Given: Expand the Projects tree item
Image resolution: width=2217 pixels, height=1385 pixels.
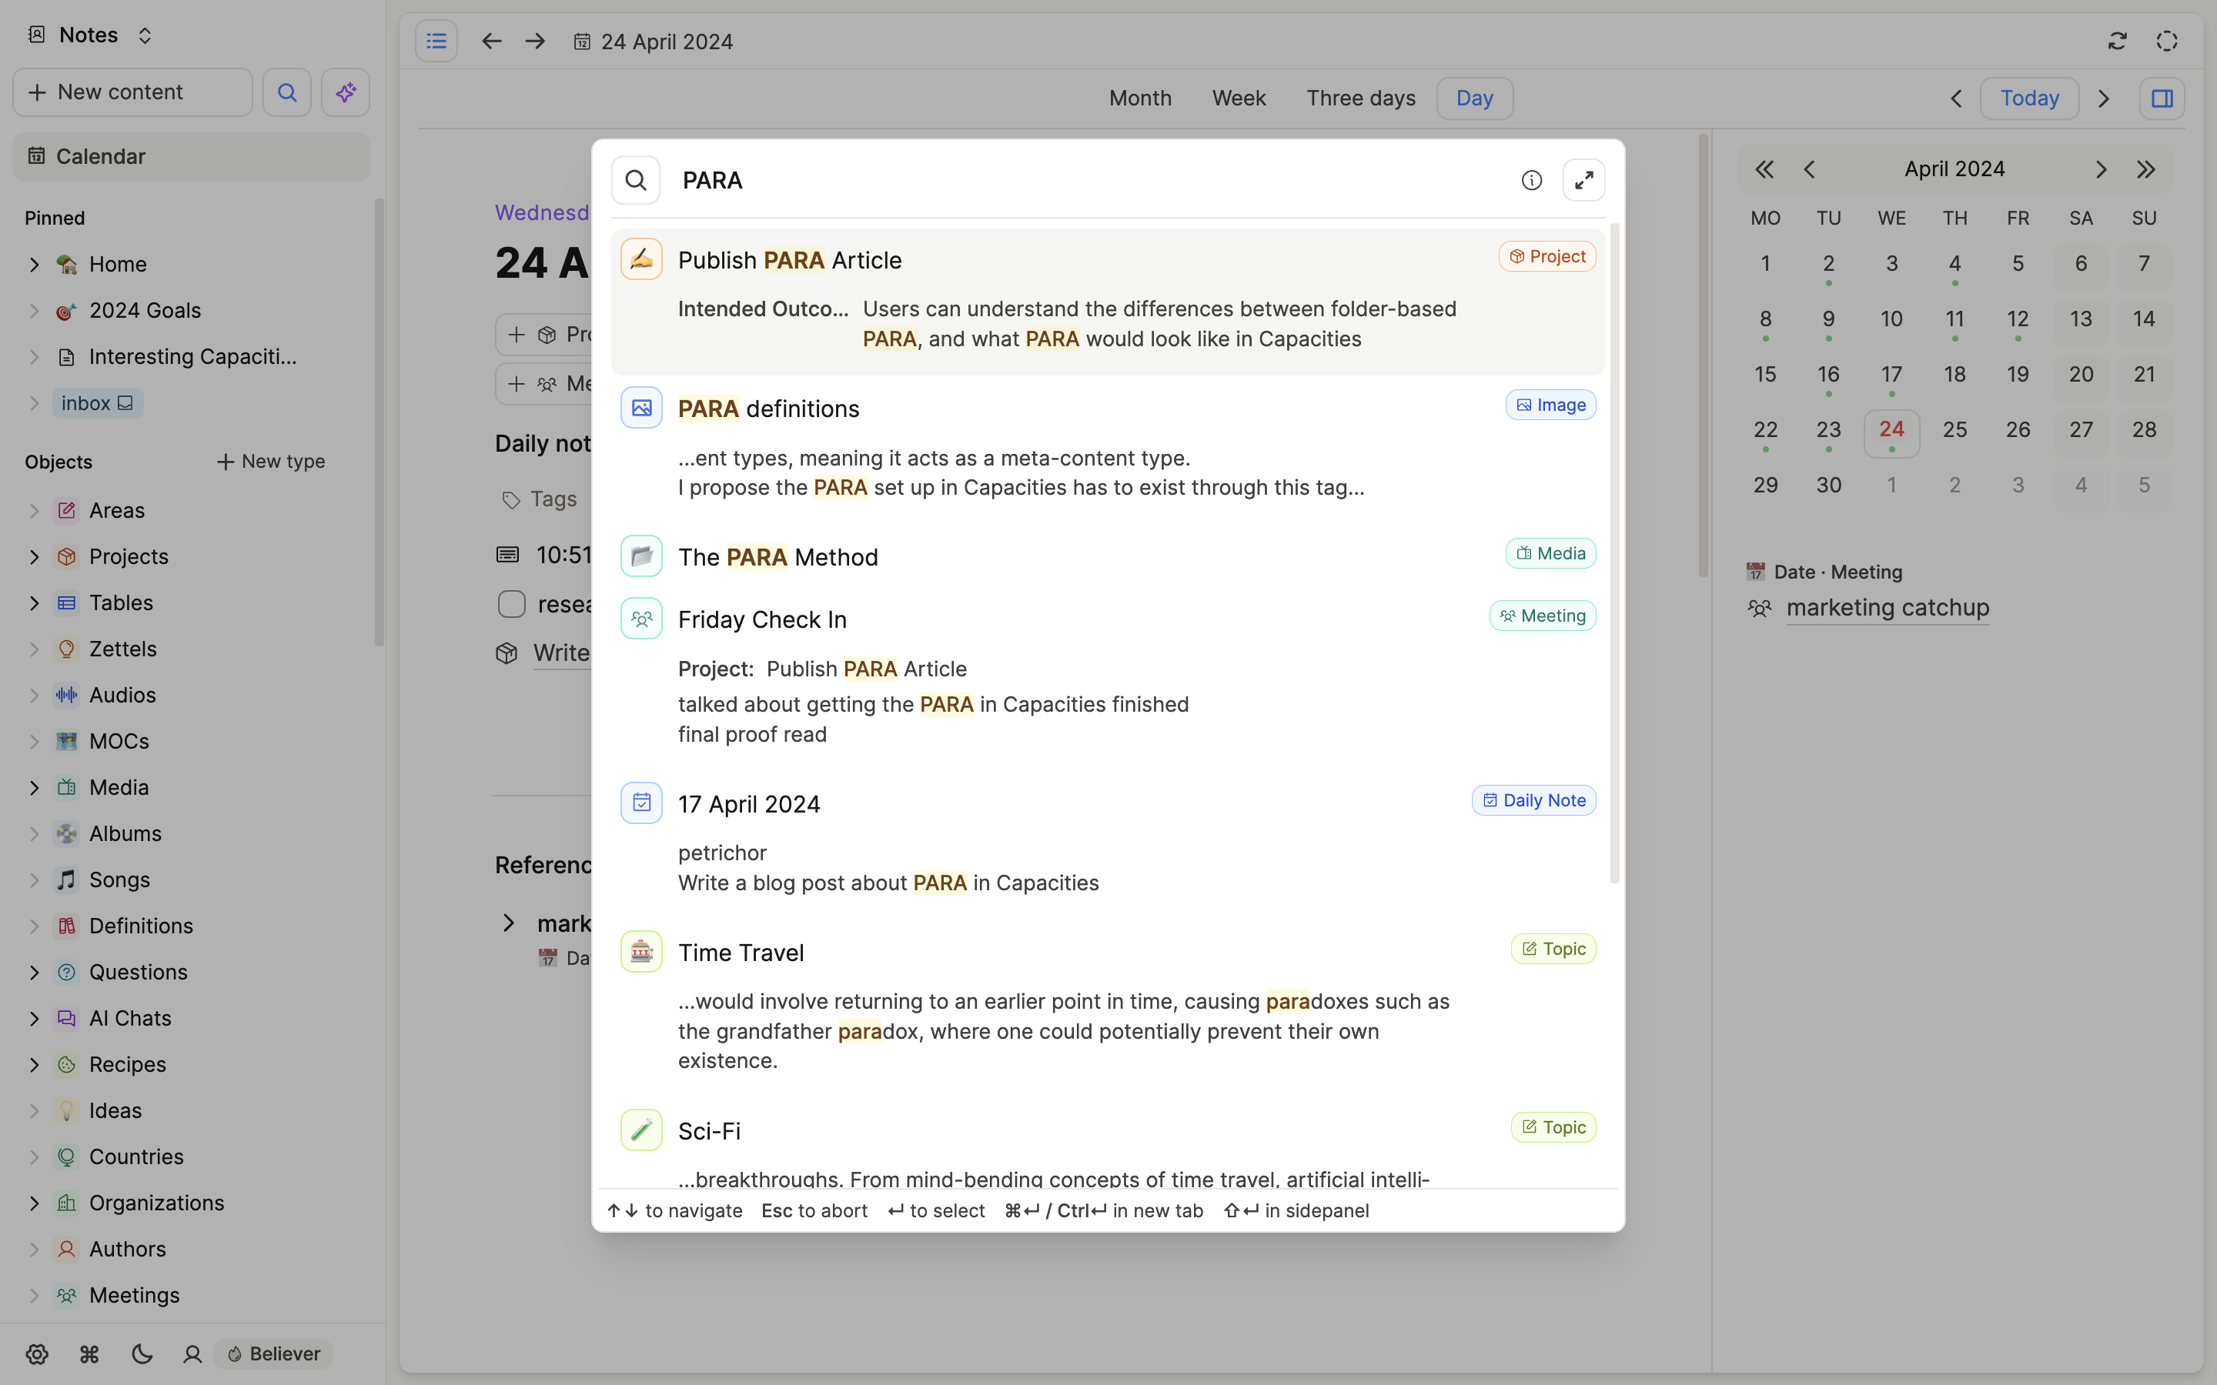Looking at the screenshot, I should pos(34,557).
